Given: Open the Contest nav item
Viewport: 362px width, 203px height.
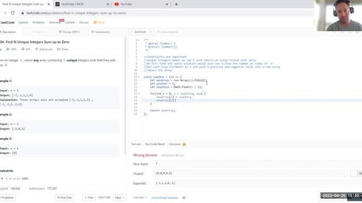Looking at the screenshot, I should [x=70, y=23].
